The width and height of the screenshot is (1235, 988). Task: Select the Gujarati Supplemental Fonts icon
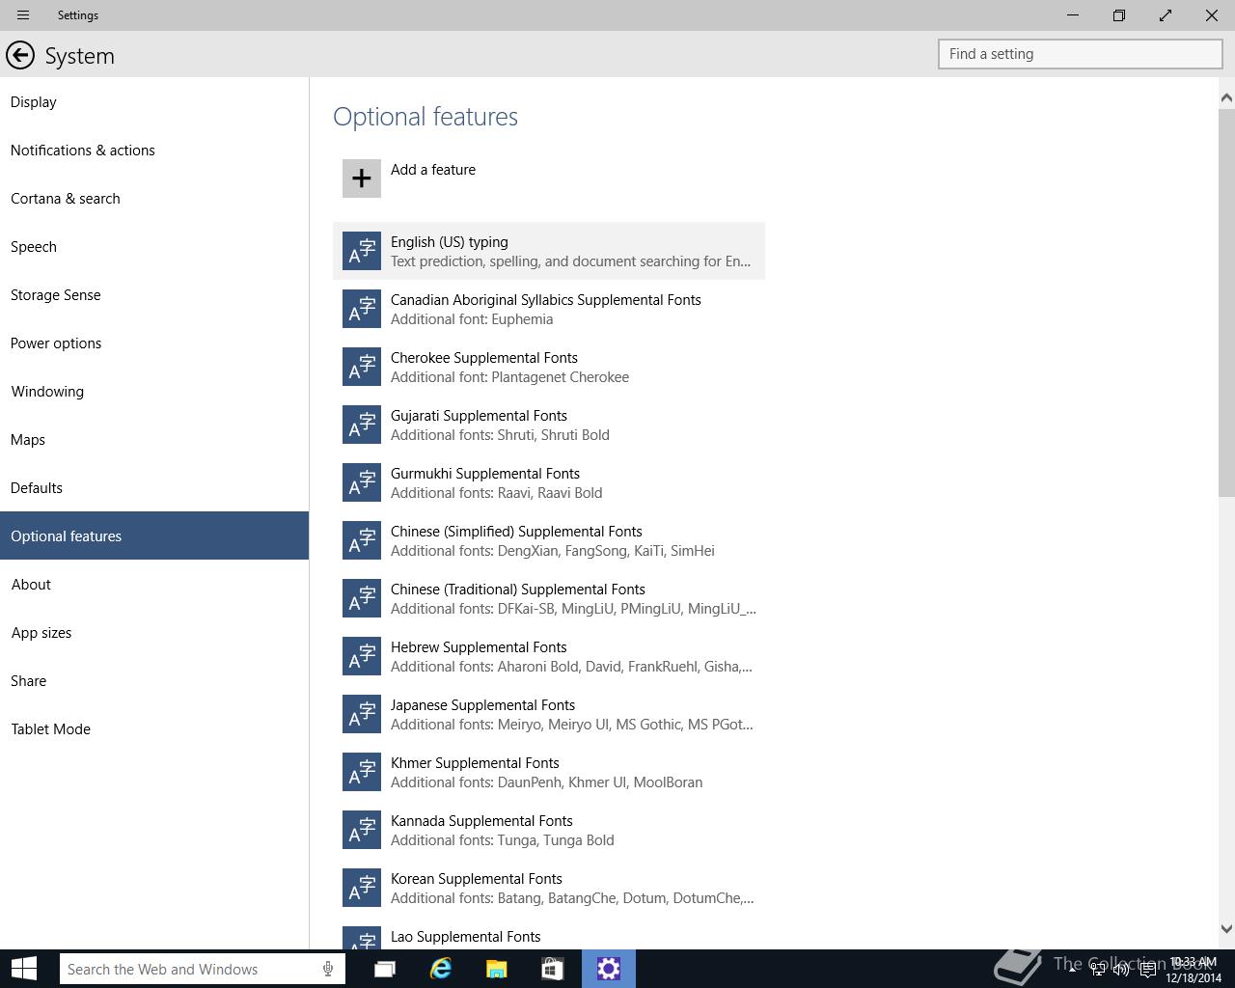[362, 425]
